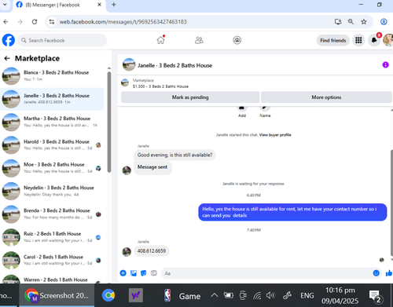
Task: Click the 408.612.6659 message bubble
Action: point(152,250)
